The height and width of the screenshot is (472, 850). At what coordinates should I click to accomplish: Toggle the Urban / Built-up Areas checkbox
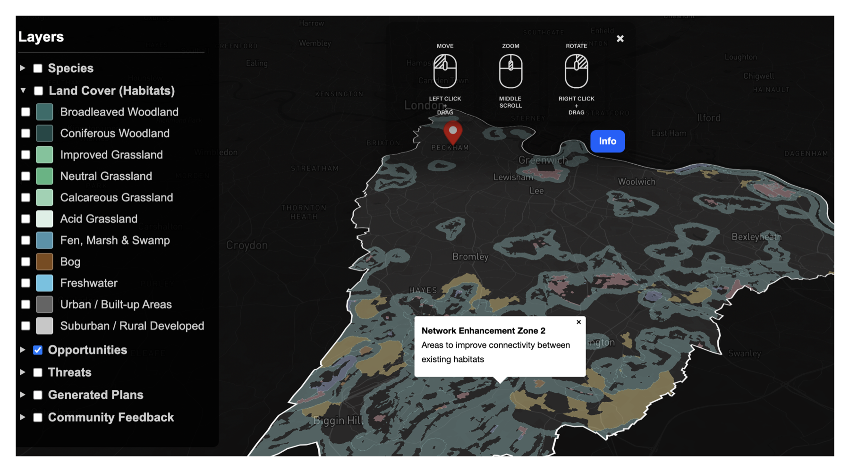(25, 304)
